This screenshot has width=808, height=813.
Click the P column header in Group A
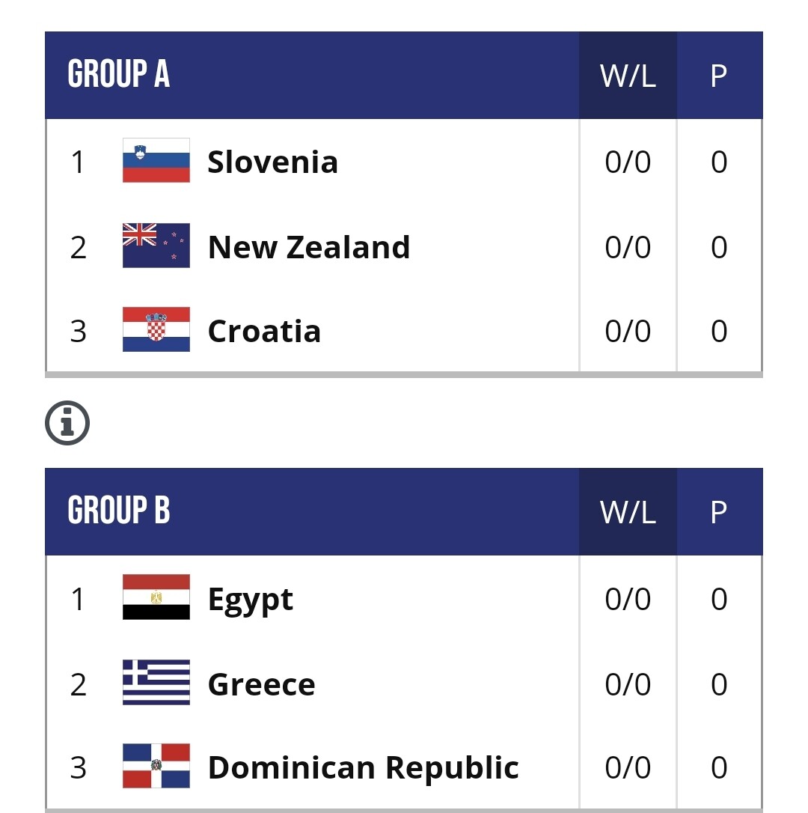[x=718, y=76]
